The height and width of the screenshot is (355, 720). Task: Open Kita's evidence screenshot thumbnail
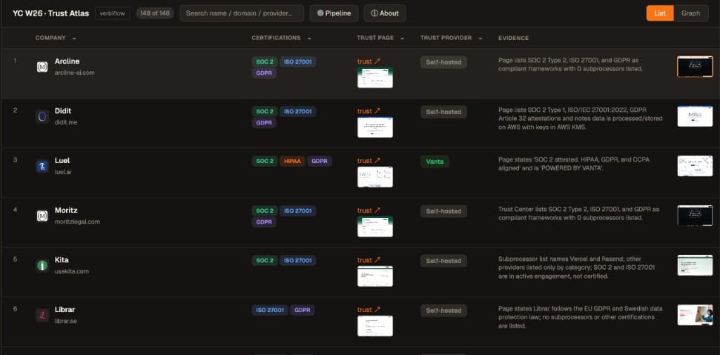click(x=695, y=265)
